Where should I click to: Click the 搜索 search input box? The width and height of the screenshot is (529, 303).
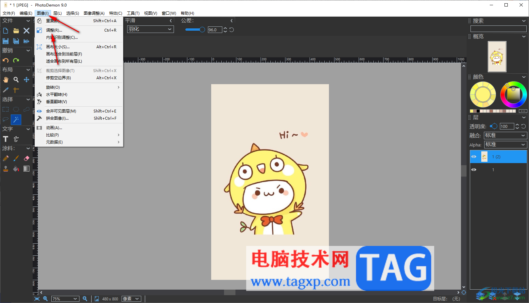pyautogui.click(x=498, y=29)
